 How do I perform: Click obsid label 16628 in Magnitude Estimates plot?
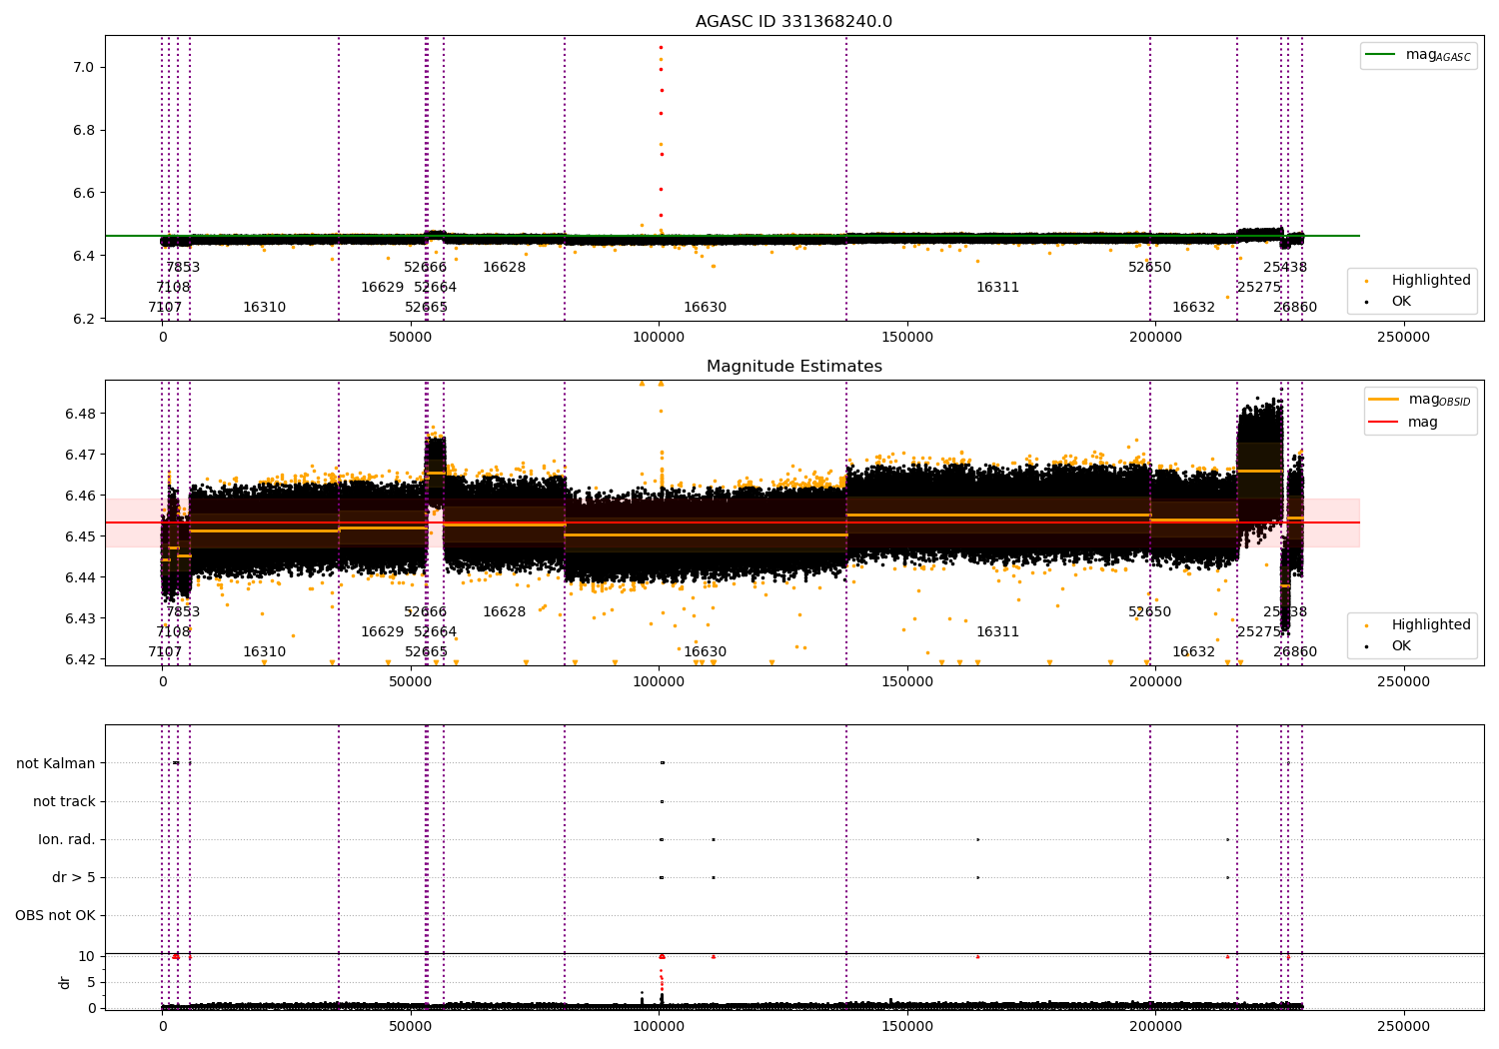[504, 612]
